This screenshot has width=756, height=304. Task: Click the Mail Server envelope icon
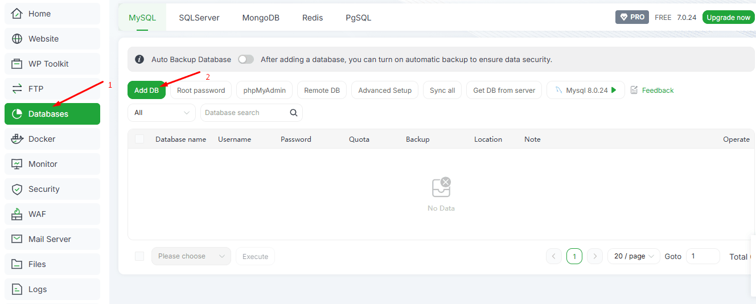pos(17,239)
